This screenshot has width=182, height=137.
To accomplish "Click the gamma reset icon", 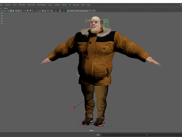I will coord(60,11).
